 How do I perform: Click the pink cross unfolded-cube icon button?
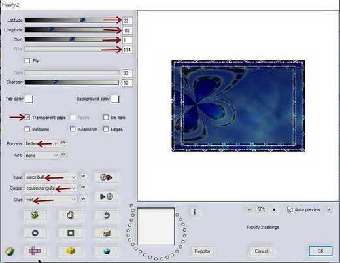tap(35, 251)
